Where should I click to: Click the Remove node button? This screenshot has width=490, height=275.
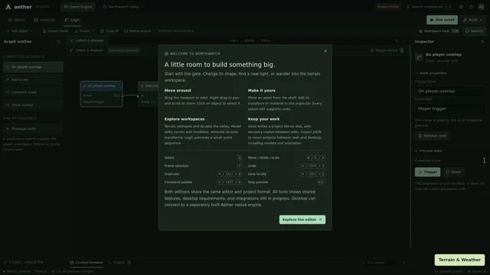(x=433, y=136)
